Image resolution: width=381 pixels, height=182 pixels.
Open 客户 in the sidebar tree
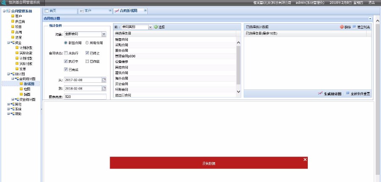coord(19,16)
